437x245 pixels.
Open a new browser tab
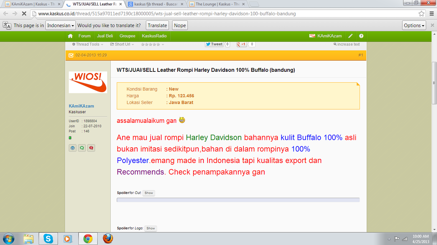pyautogui.click(x=254, y=4)
